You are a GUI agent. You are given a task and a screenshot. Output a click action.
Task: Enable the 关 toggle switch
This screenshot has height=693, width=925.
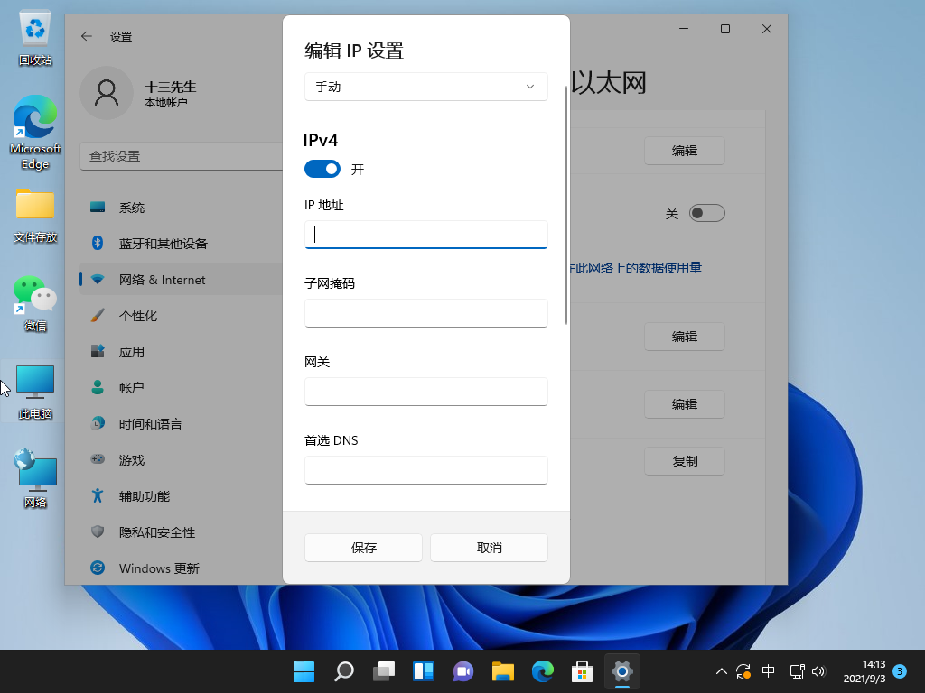[706, 212]
